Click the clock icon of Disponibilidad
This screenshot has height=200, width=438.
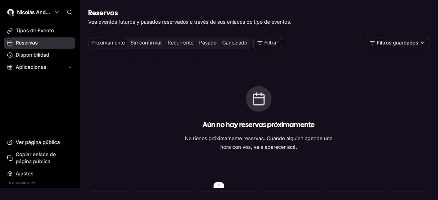tap(10, 55)
